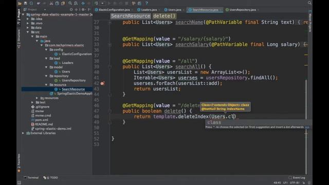Viewport: 329px width, 185px height.
Task: Select UsersRepository in project tree
Action: coord(74,80)
